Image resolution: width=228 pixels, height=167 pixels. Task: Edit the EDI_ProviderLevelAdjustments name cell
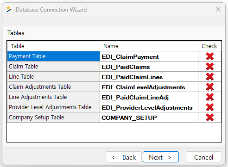(x=149, y=107)
